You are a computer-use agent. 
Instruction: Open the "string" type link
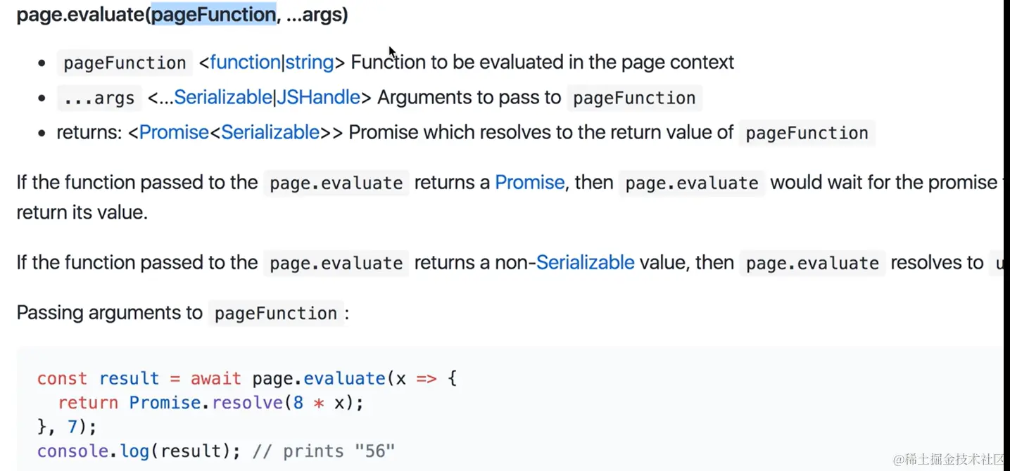coord(309,63)
